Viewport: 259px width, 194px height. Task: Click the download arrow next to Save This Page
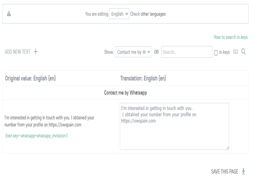pyautogui.click(x=243, y=172)
